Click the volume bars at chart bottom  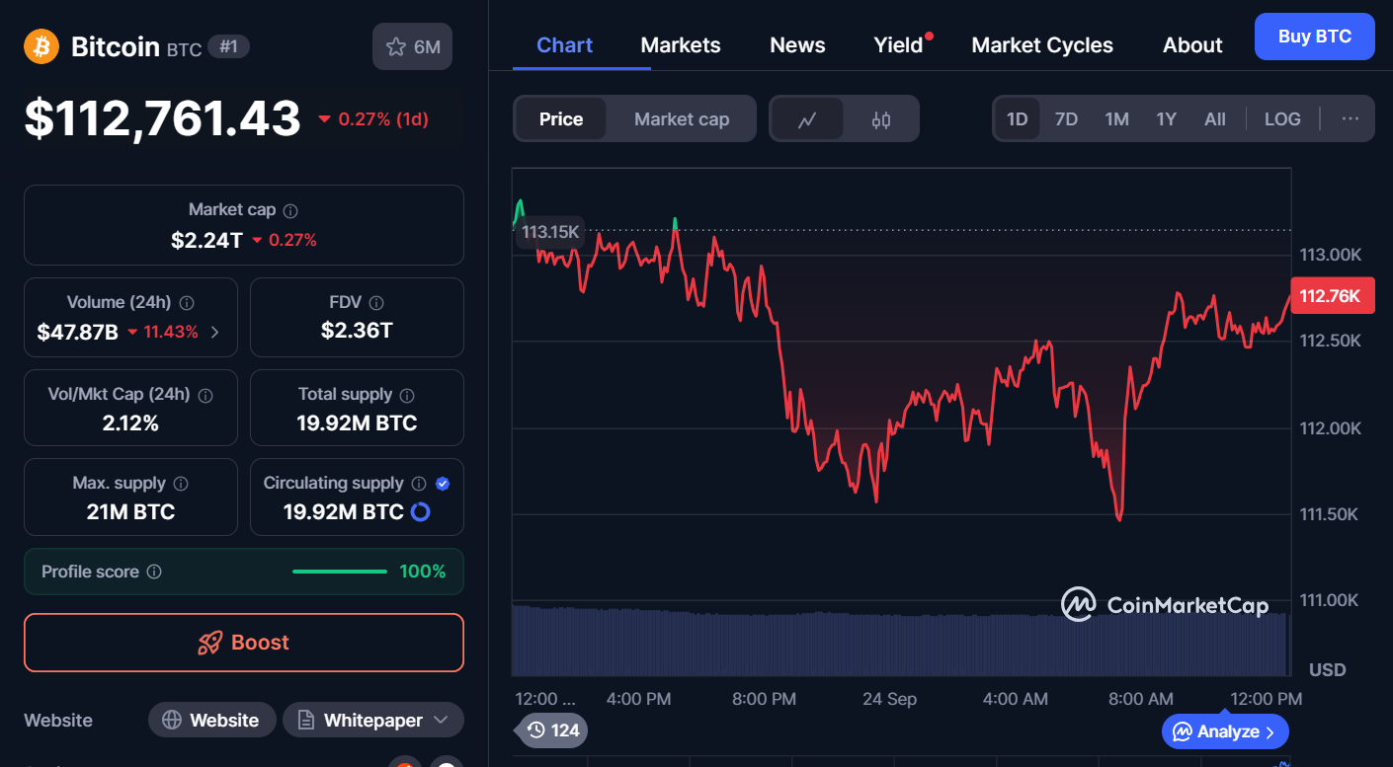click(x=899, y=642)
